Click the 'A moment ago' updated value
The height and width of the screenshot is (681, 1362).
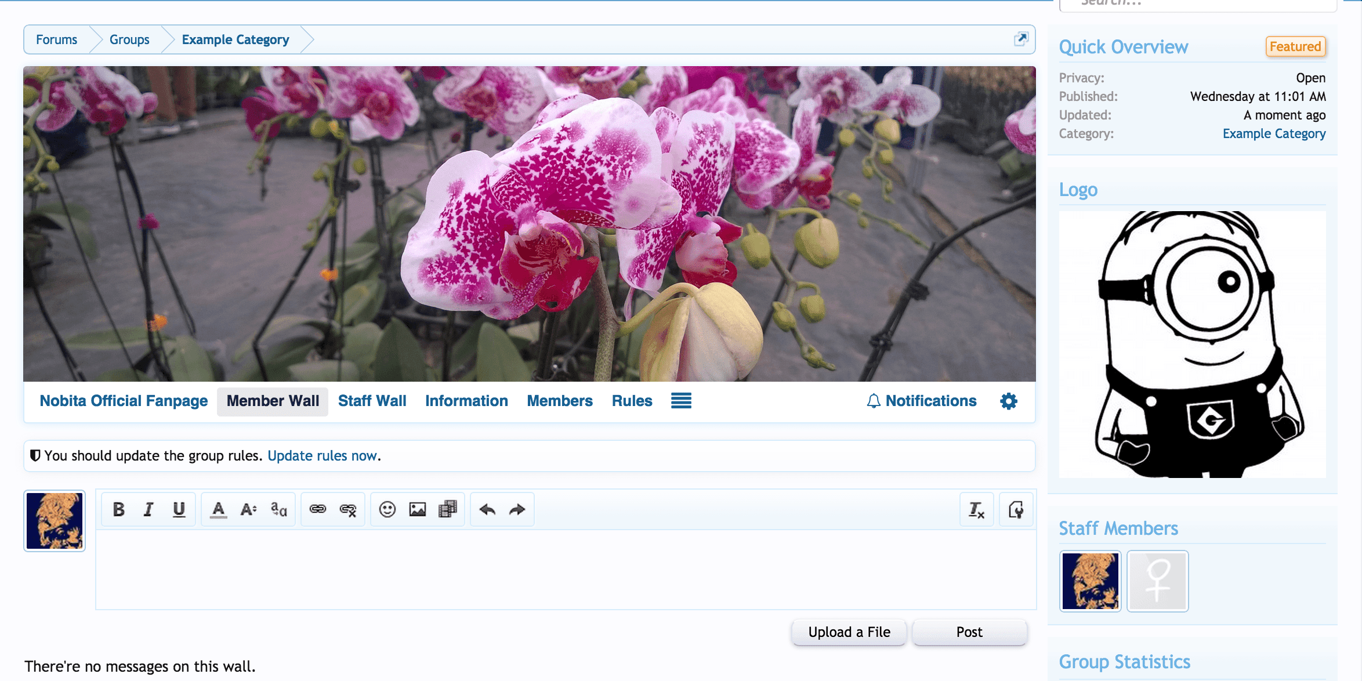(x=1284, y=115)
